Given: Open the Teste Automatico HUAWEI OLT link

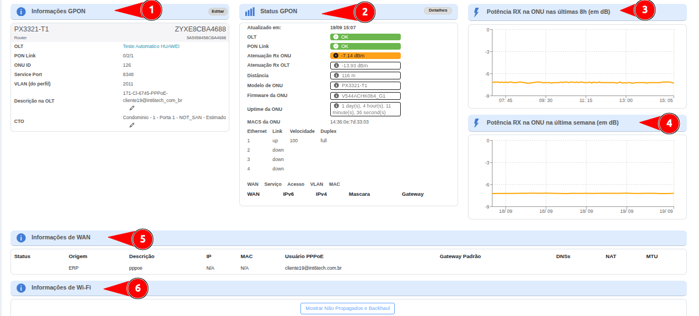Looking at the screenshot, I should 151,46.
